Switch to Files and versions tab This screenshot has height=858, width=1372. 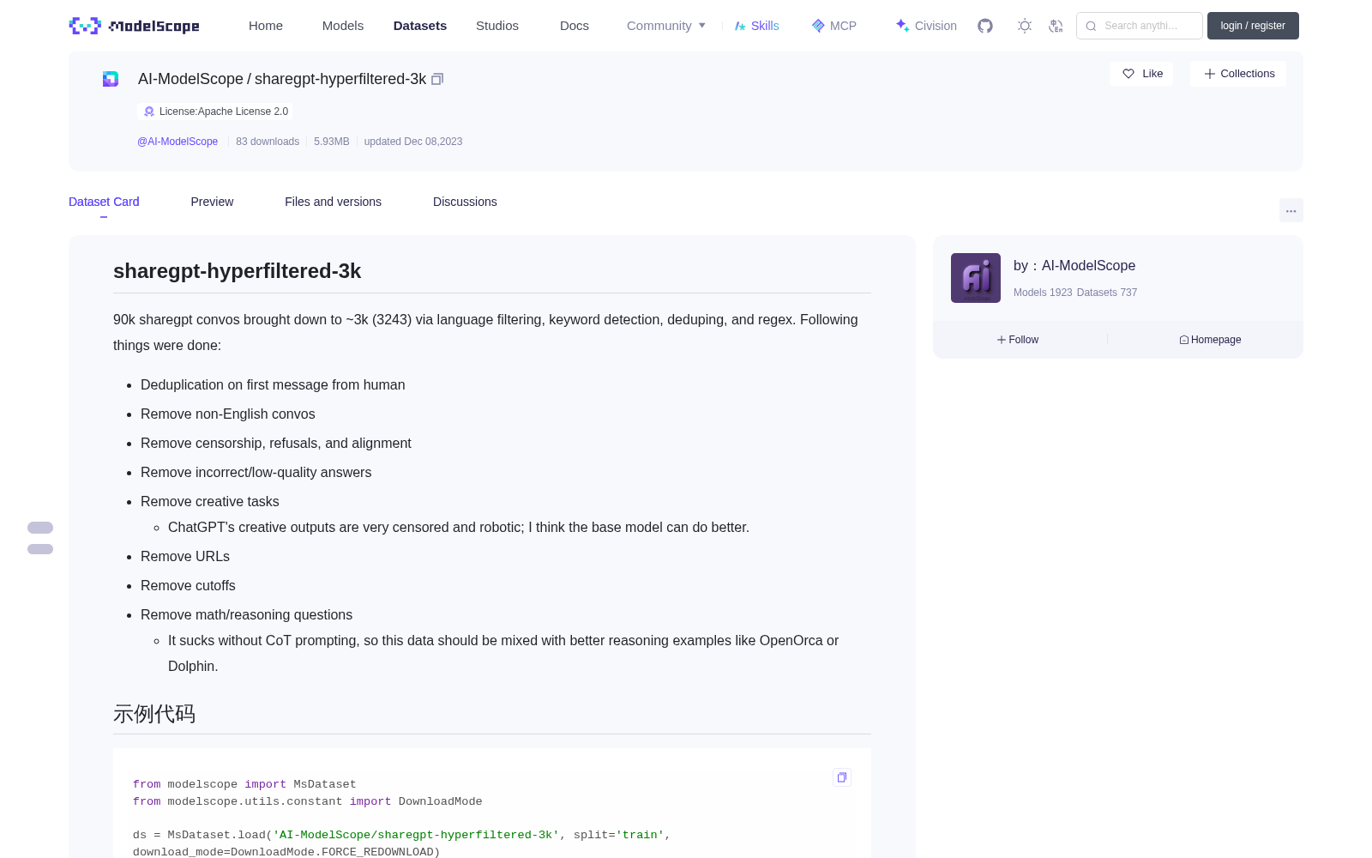click(x=333, y=202)
